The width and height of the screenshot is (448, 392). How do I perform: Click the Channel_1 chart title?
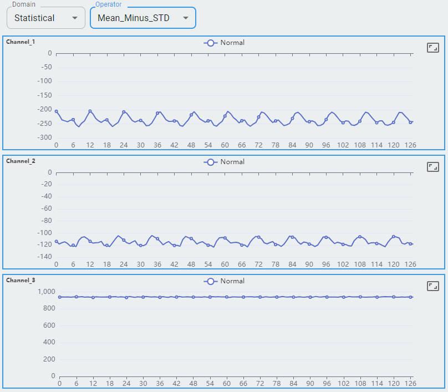[x=21, y=42]
